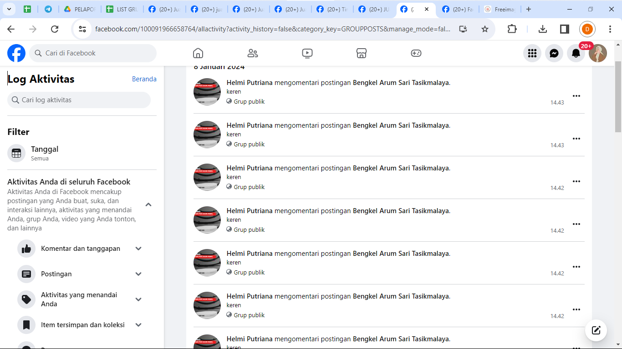This screenshot has width=622, height=349.
Task: Open the Chrome tab search dropdown
Action: click(9, 9)
